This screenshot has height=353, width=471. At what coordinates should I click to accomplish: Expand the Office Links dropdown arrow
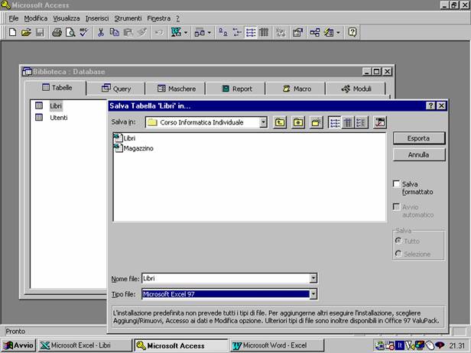[186, 32]
